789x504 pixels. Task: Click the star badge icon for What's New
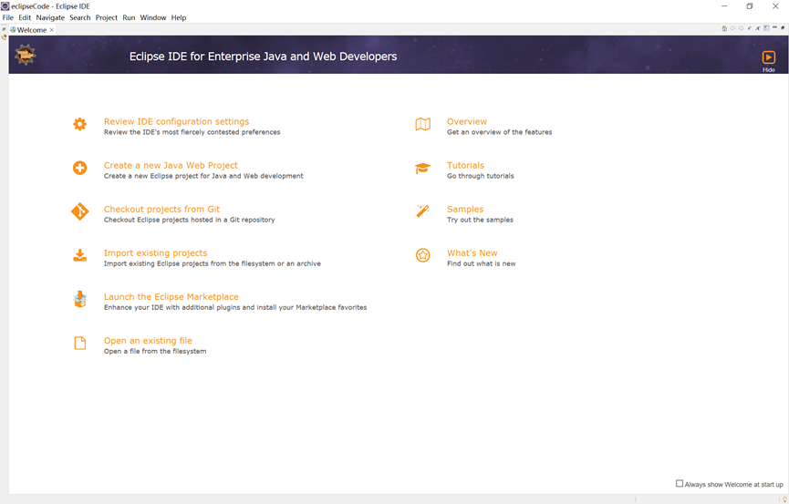(x=422, y=255)
